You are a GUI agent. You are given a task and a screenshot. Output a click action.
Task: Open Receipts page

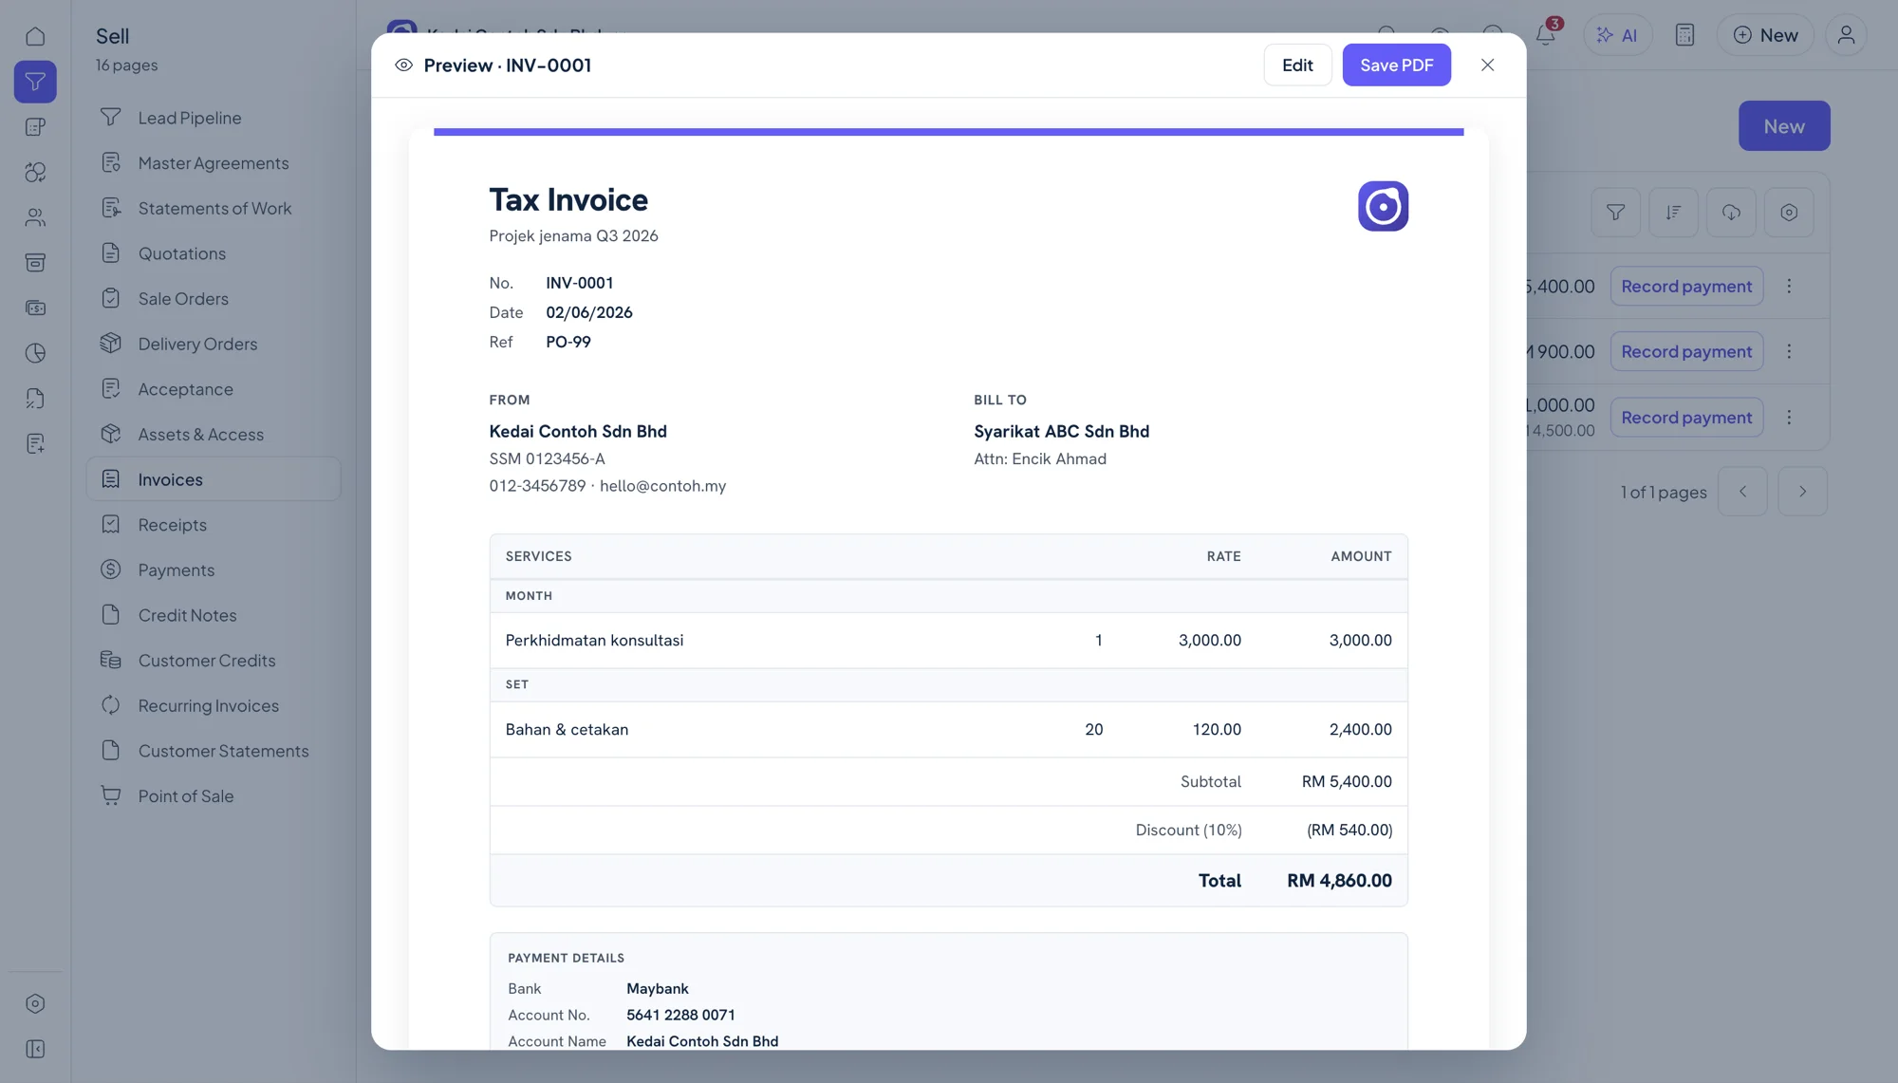click(x=214, y=525)
